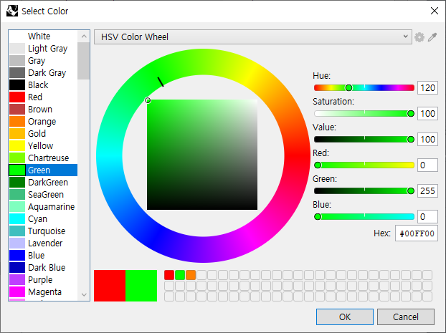Click the Value slider handle
The image size is (446, 333).
pyautogui.click(x=410, y=140)
